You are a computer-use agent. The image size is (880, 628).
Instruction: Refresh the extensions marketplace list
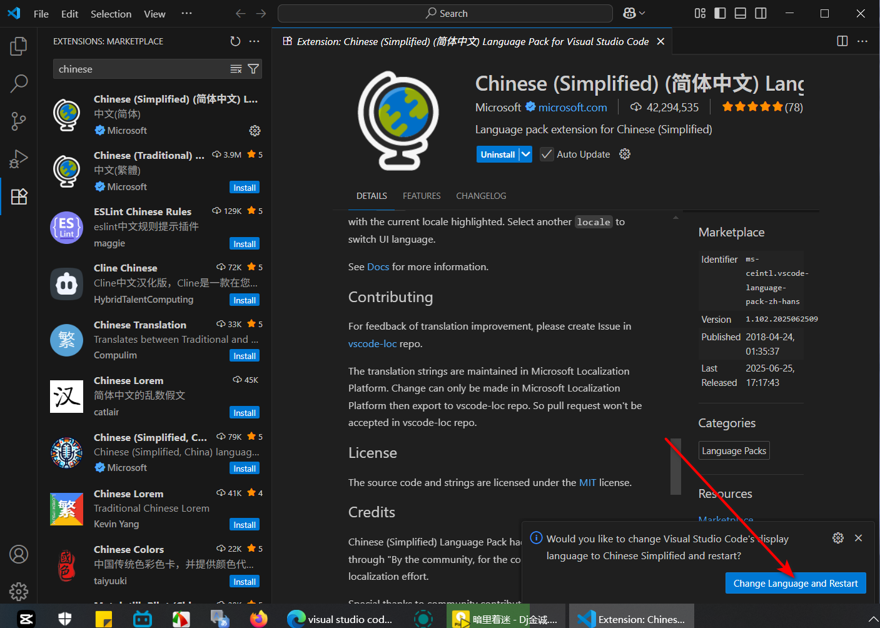point(235,41)
